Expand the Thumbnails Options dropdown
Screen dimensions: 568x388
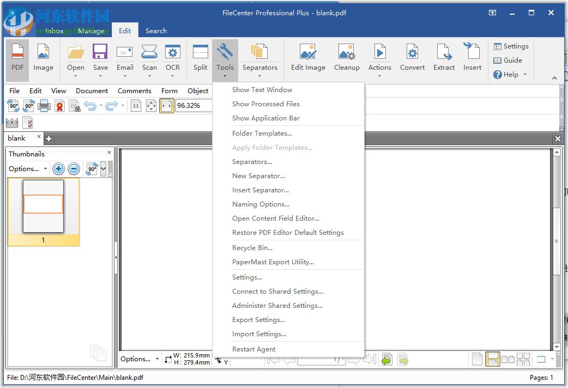tap(28, 169)
